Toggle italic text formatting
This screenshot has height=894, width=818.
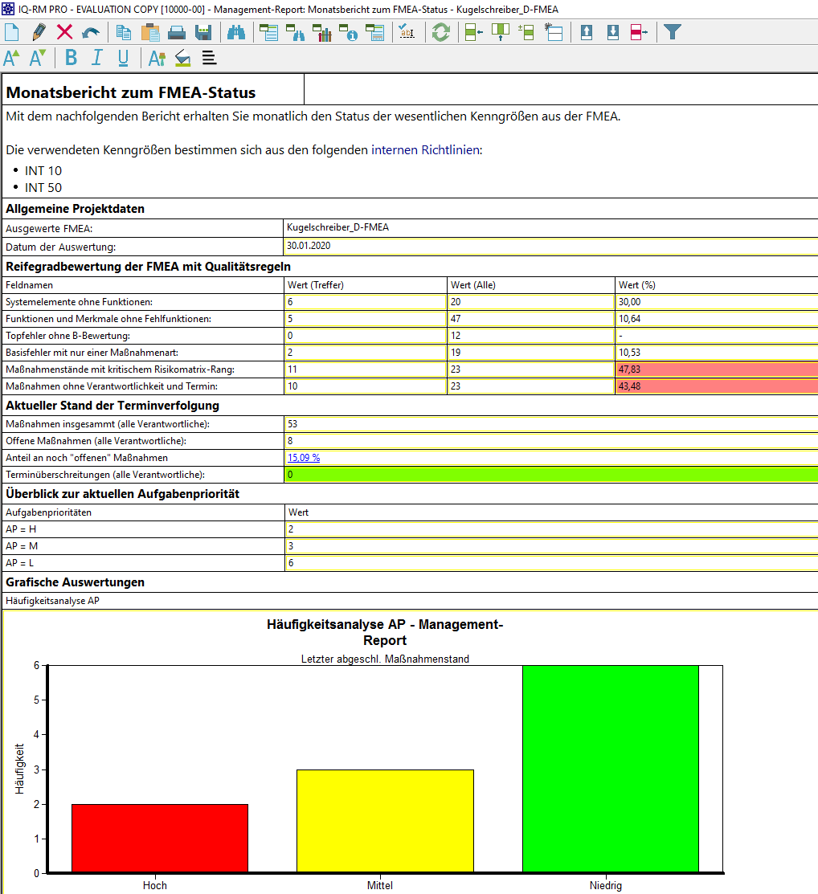[x=97, y=58]
